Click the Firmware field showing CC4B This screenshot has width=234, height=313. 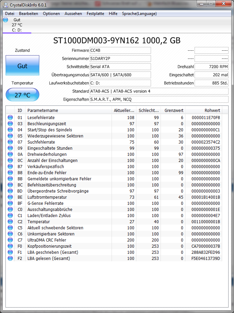tap(120, 50)
